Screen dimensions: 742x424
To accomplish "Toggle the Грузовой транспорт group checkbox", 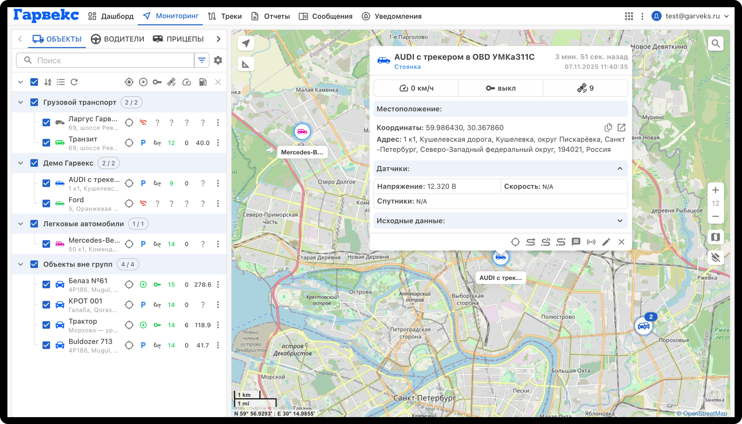I will (x=34, y=102).
